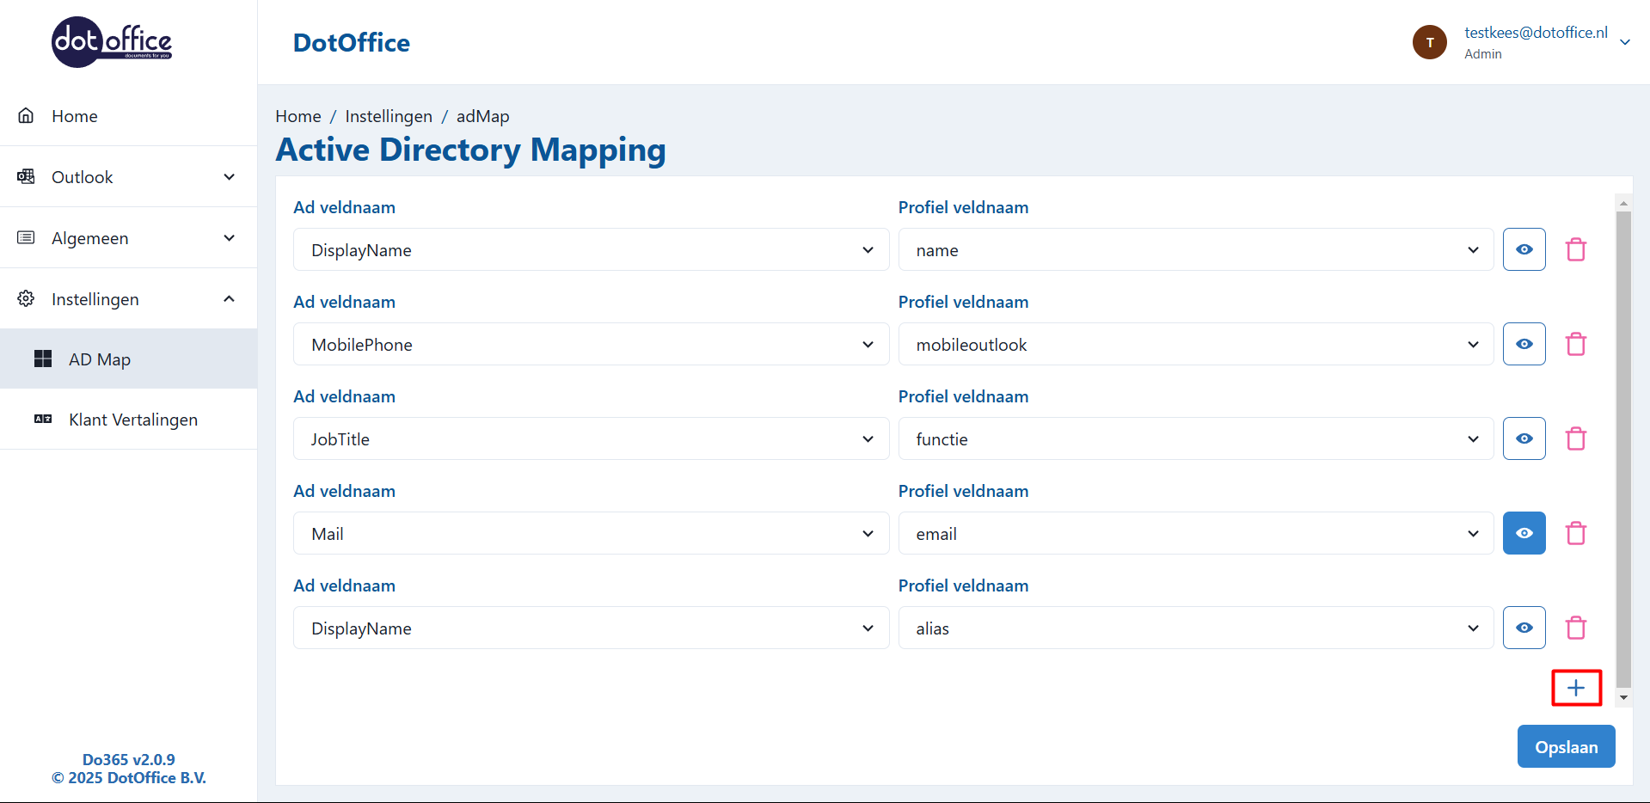Open account menu for testkees@dotoffice.nl
This screenshot has height=803, width=1650.
pyautogui.click(x=1624, y=42)
